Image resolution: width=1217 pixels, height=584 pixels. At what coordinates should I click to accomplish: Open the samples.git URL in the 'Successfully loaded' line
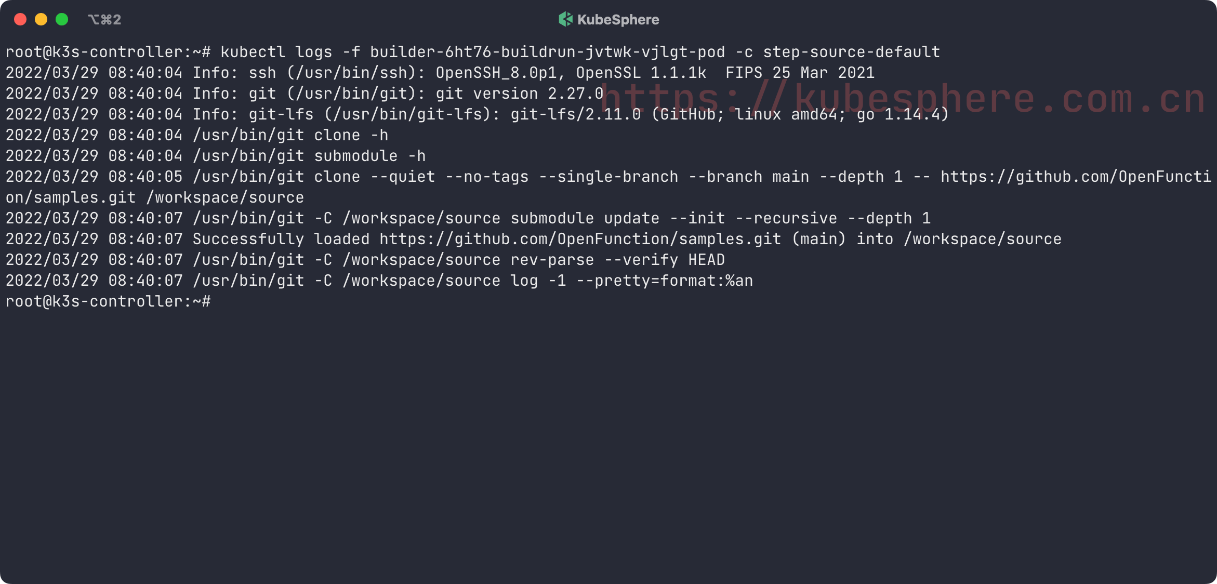580,239
